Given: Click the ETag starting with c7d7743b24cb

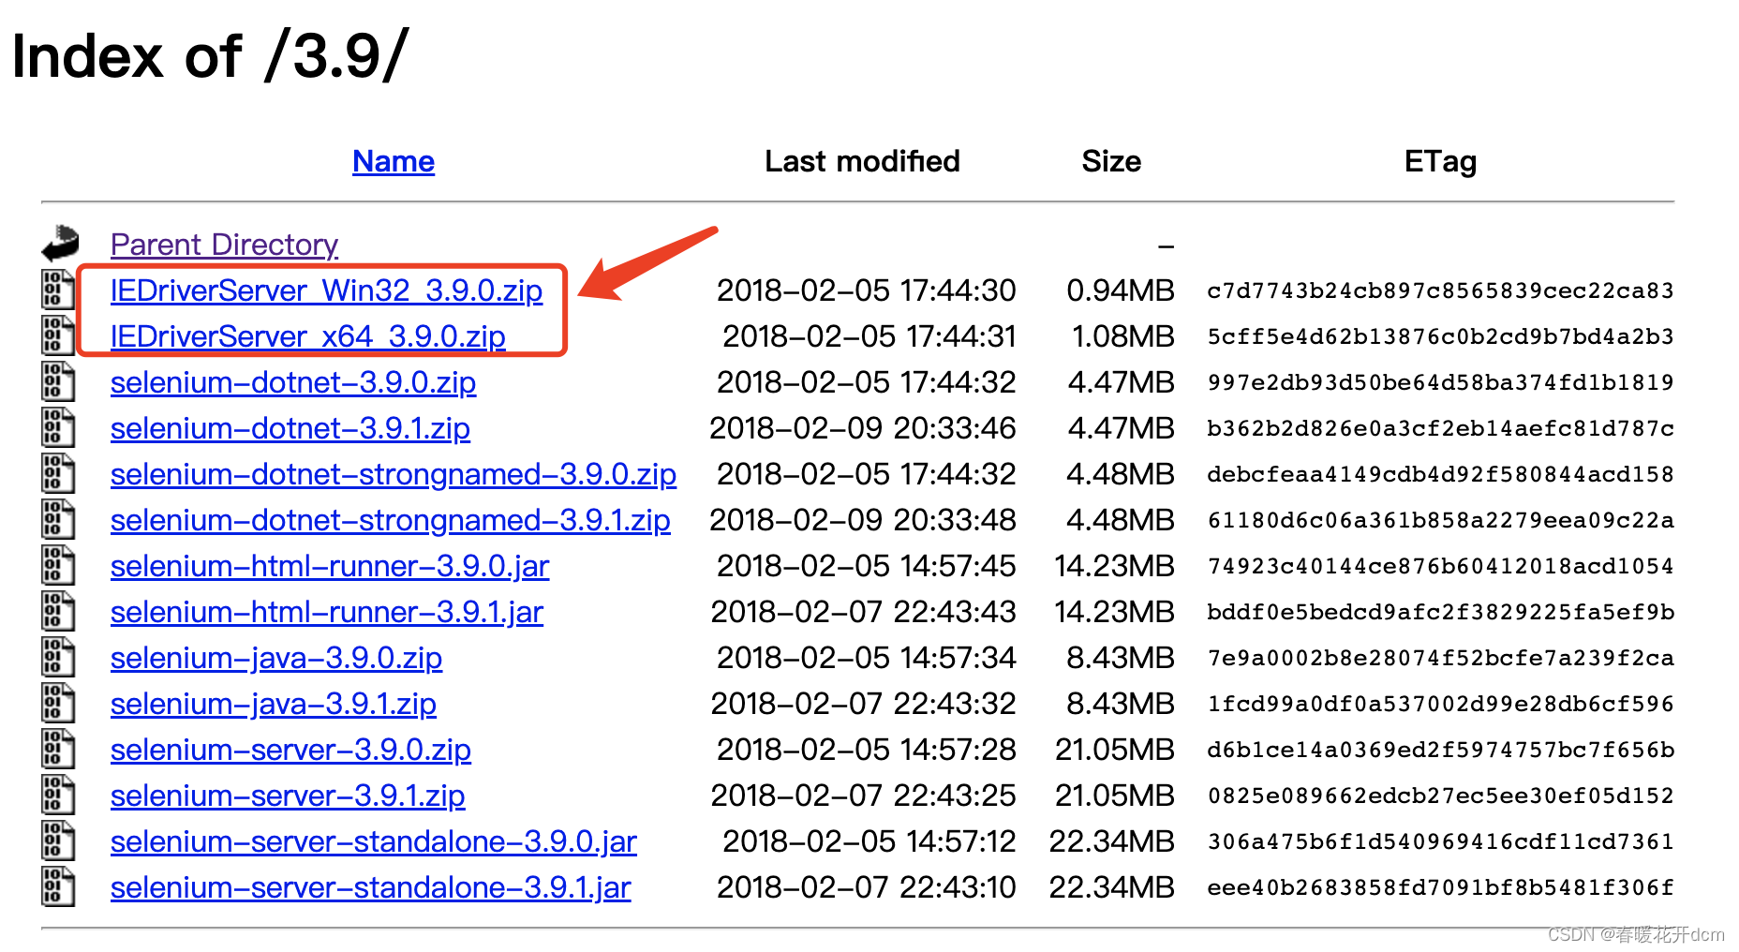Looking at the screenshot, I should [1440, 290].
